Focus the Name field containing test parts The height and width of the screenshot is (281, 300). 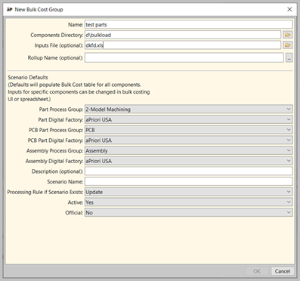(189, 24)
